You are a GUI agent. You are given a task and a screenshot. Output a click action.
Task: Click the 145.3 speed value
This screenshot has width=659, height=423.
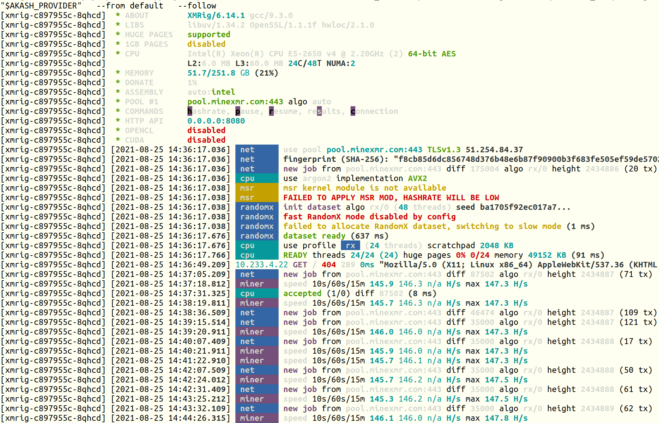tap(382, 399)
